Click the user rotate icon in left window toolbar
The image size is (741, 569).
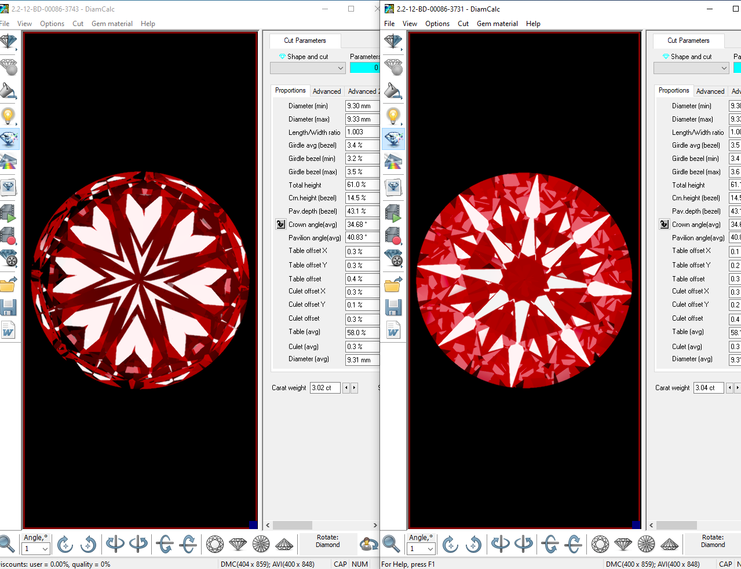tap(368, 544)
